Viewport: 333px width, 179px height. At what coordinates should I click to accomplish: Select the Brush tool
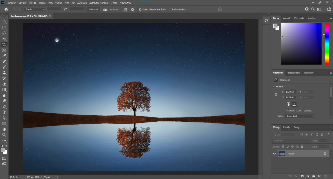tap(4, 67)
